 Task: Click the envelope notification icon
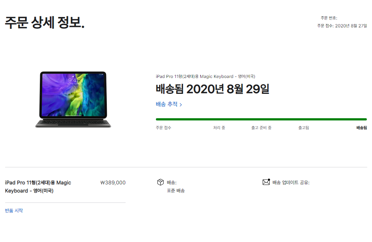[266, 182]
